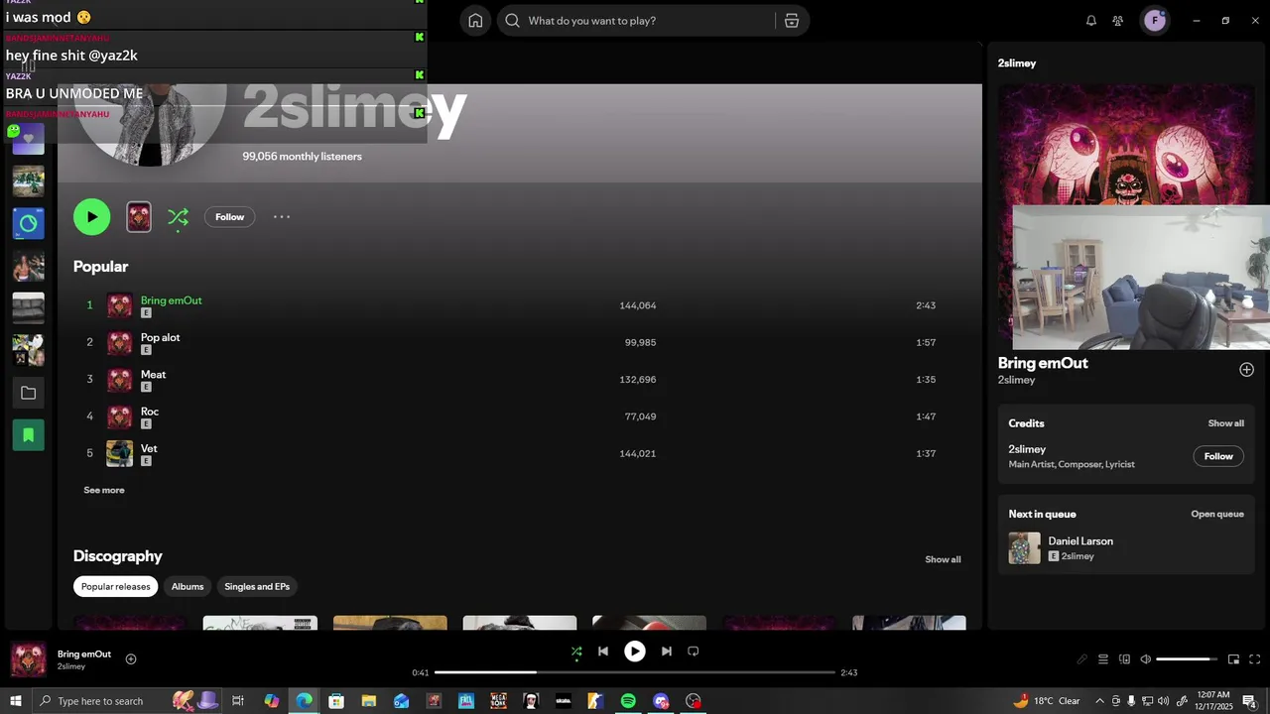Open the Windows Start menu
This screenshot has height=714, width=1270.
[x=15, y=701]
